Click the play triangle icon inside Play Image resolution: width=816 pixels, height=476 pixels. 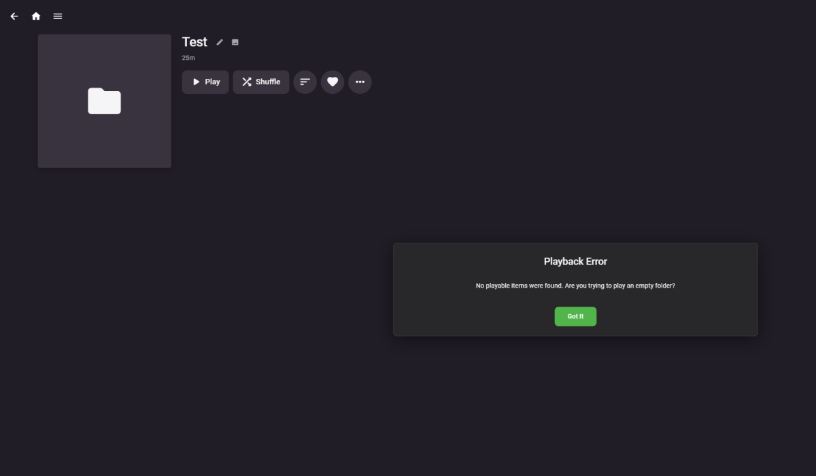point(195,82)
